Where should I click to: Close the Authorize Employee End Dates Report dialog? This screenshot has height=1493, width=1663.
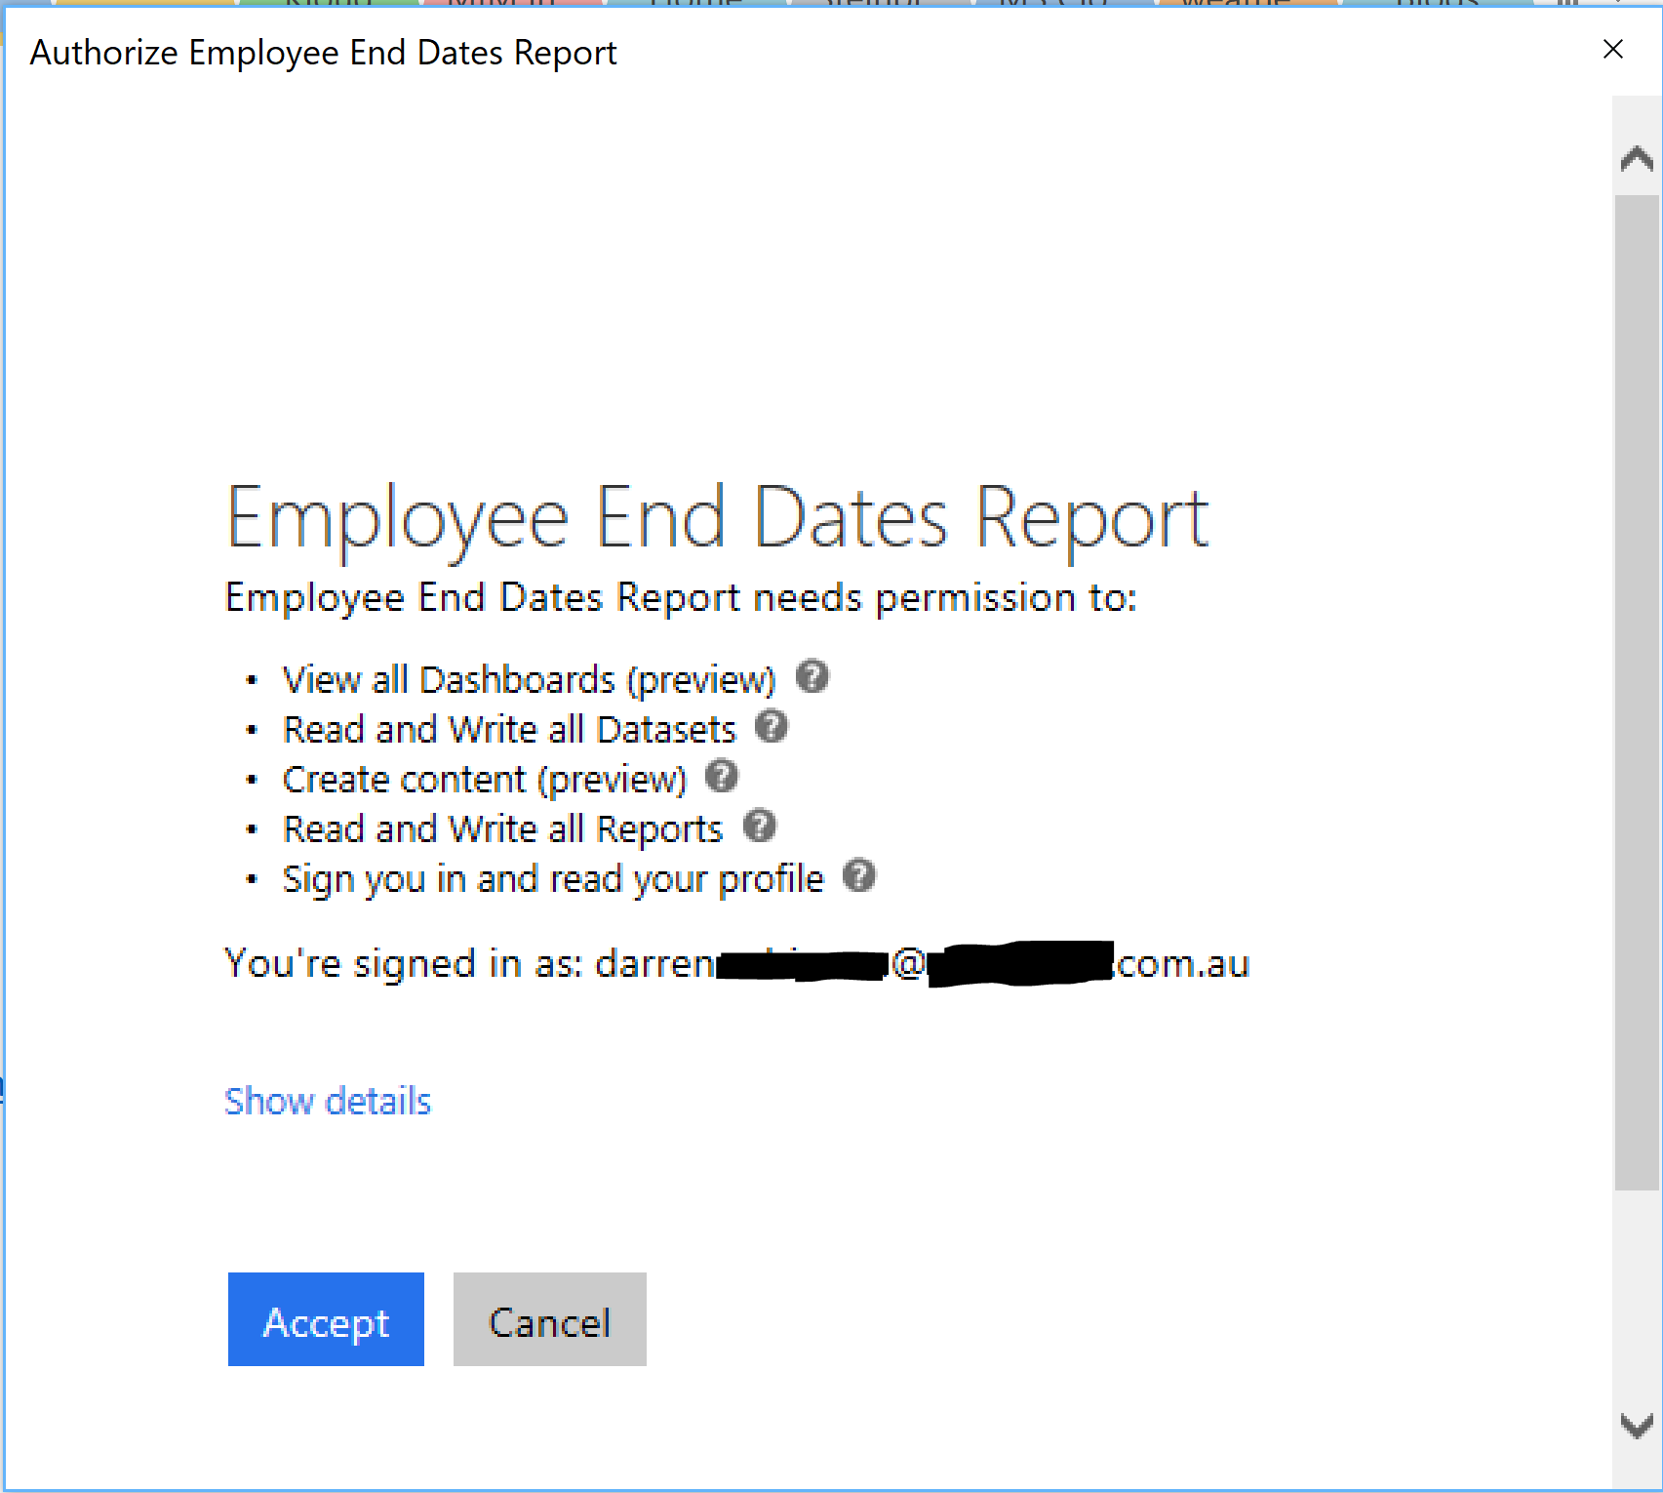[1613, 50]
